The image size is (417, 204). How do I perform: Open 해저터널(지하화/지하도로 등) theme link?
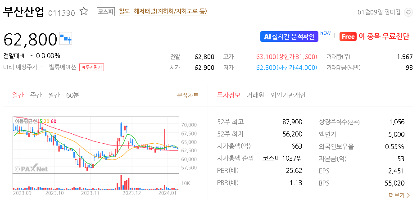[170, 11]
